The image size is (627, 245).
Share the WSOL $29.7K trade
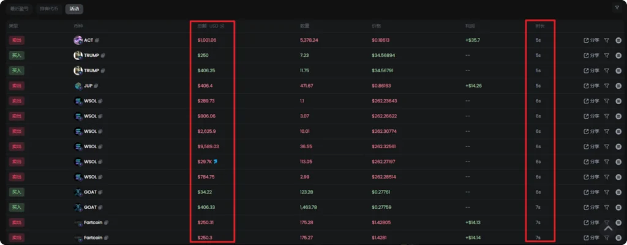591,162
